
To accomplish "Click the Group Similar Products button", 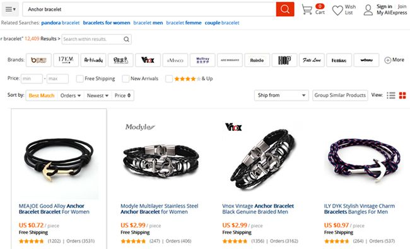I will click(x=340, y=96).
